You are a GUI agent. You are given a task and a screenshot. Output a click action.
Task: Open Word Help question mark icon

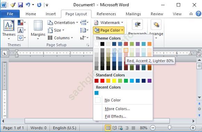click(x=199, y=14)
